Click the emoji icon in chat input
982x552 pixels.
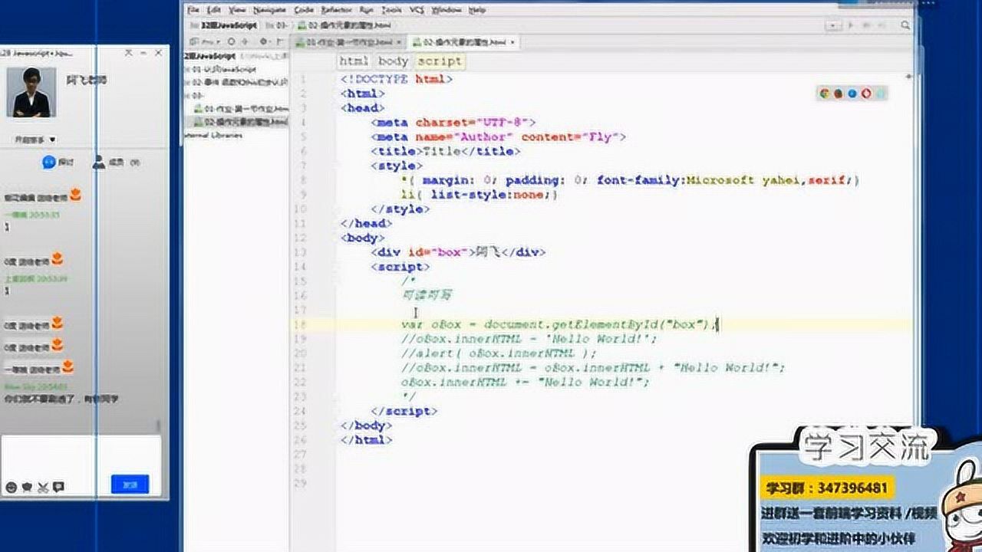point(11,487)
